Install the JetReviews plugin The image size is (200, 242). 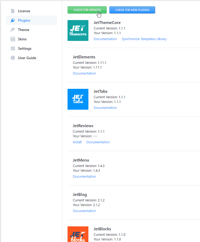pos(77,142)
